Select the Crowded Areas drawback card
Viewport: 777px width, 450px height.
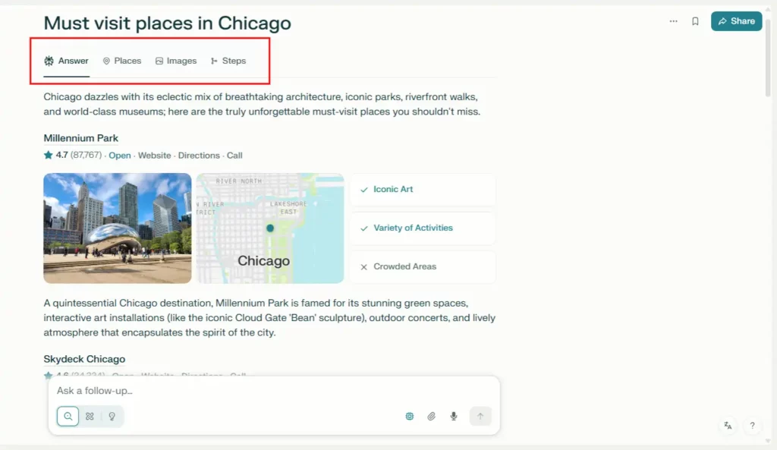click(x=423, y=266)
